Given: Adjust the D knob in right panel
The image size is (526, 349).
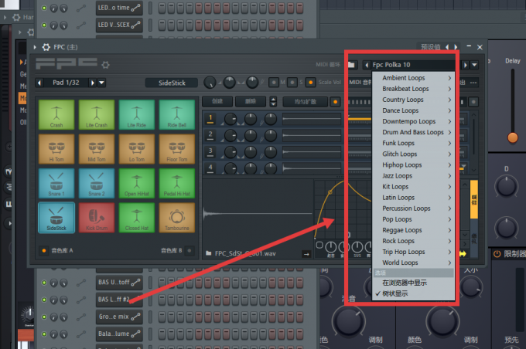Looking at the screenshot, I should (506, 187).
